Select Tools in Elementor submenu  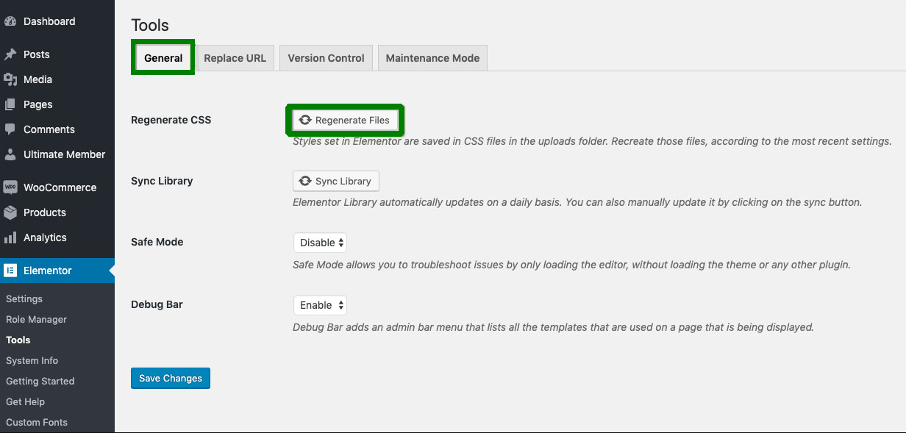pos(18,340)
